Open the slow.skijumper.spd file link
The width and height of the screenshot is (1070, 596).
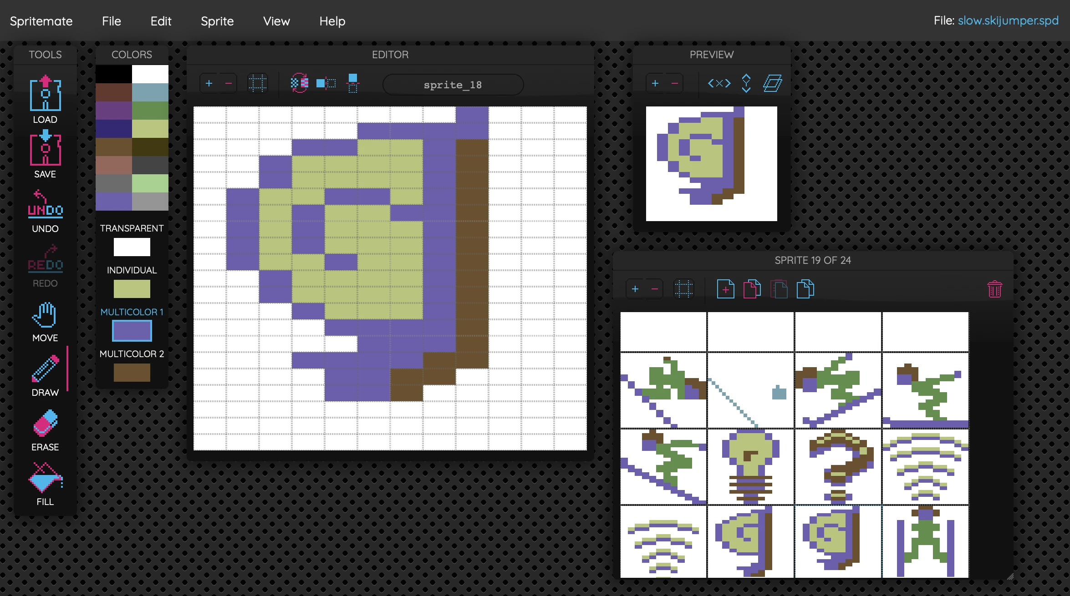(1008, 20)
